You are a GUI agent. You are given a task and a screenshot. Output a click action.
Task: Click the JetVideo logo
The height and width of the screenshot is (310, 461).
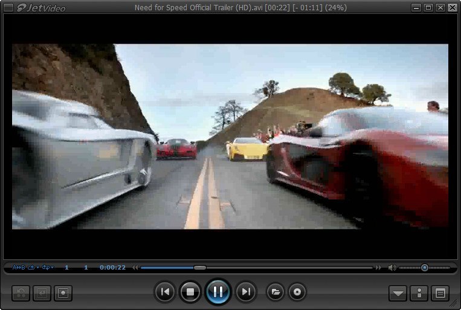coord(41,8)
